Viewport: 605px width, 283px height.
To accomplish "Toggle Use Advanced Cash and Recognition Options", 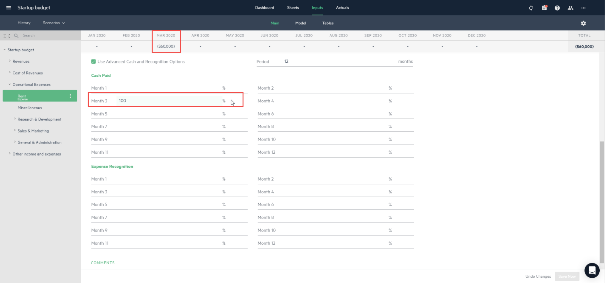I will click(x=93, y=62).
